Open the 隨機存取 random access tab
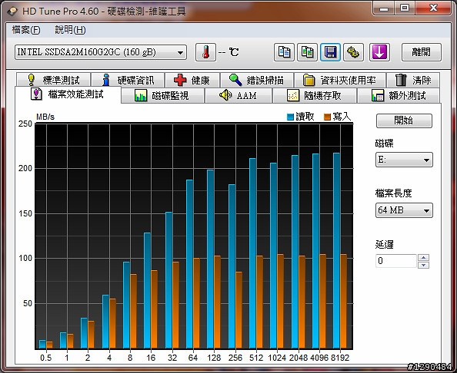 (314, 95)
